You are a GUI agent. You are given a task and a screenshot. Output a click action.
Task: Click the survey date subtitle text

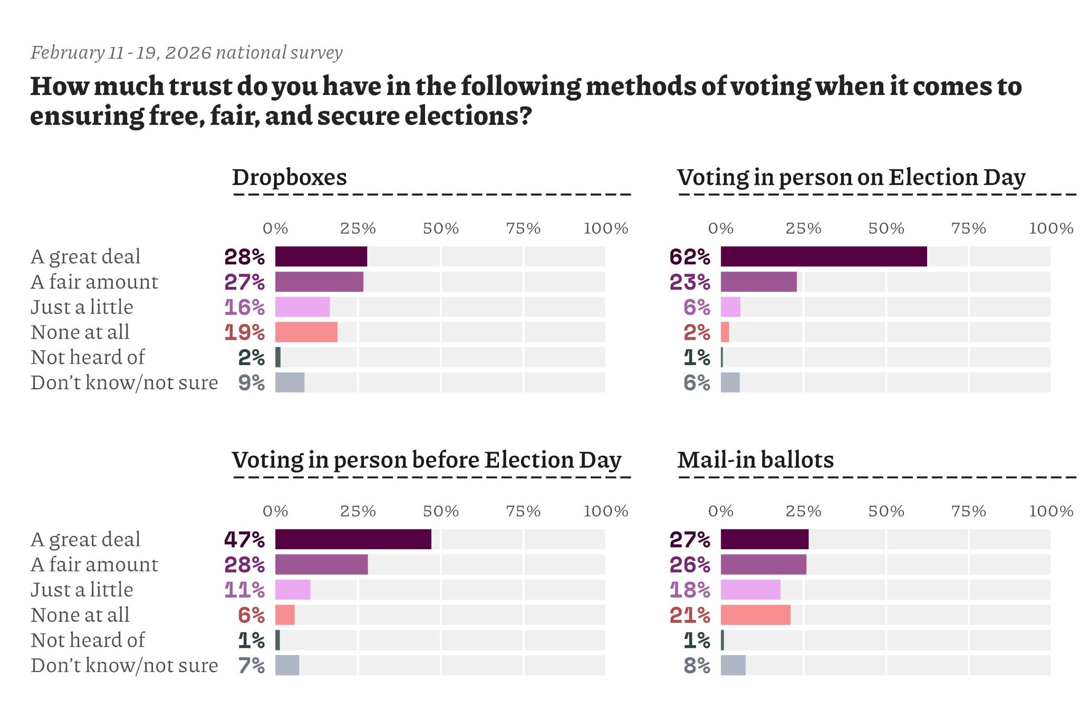coord(186,53)
